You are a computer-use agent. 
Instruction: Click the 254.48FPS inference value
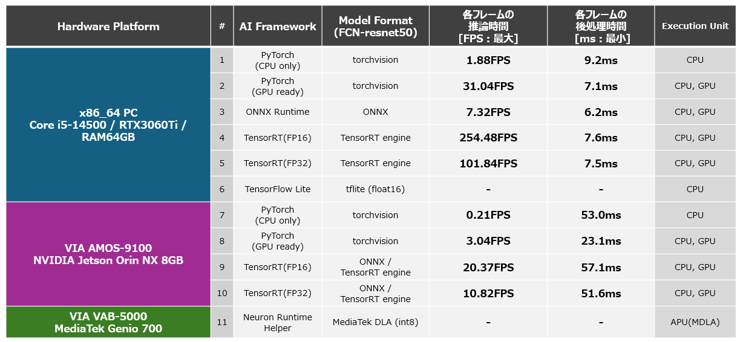coord(488,138)
